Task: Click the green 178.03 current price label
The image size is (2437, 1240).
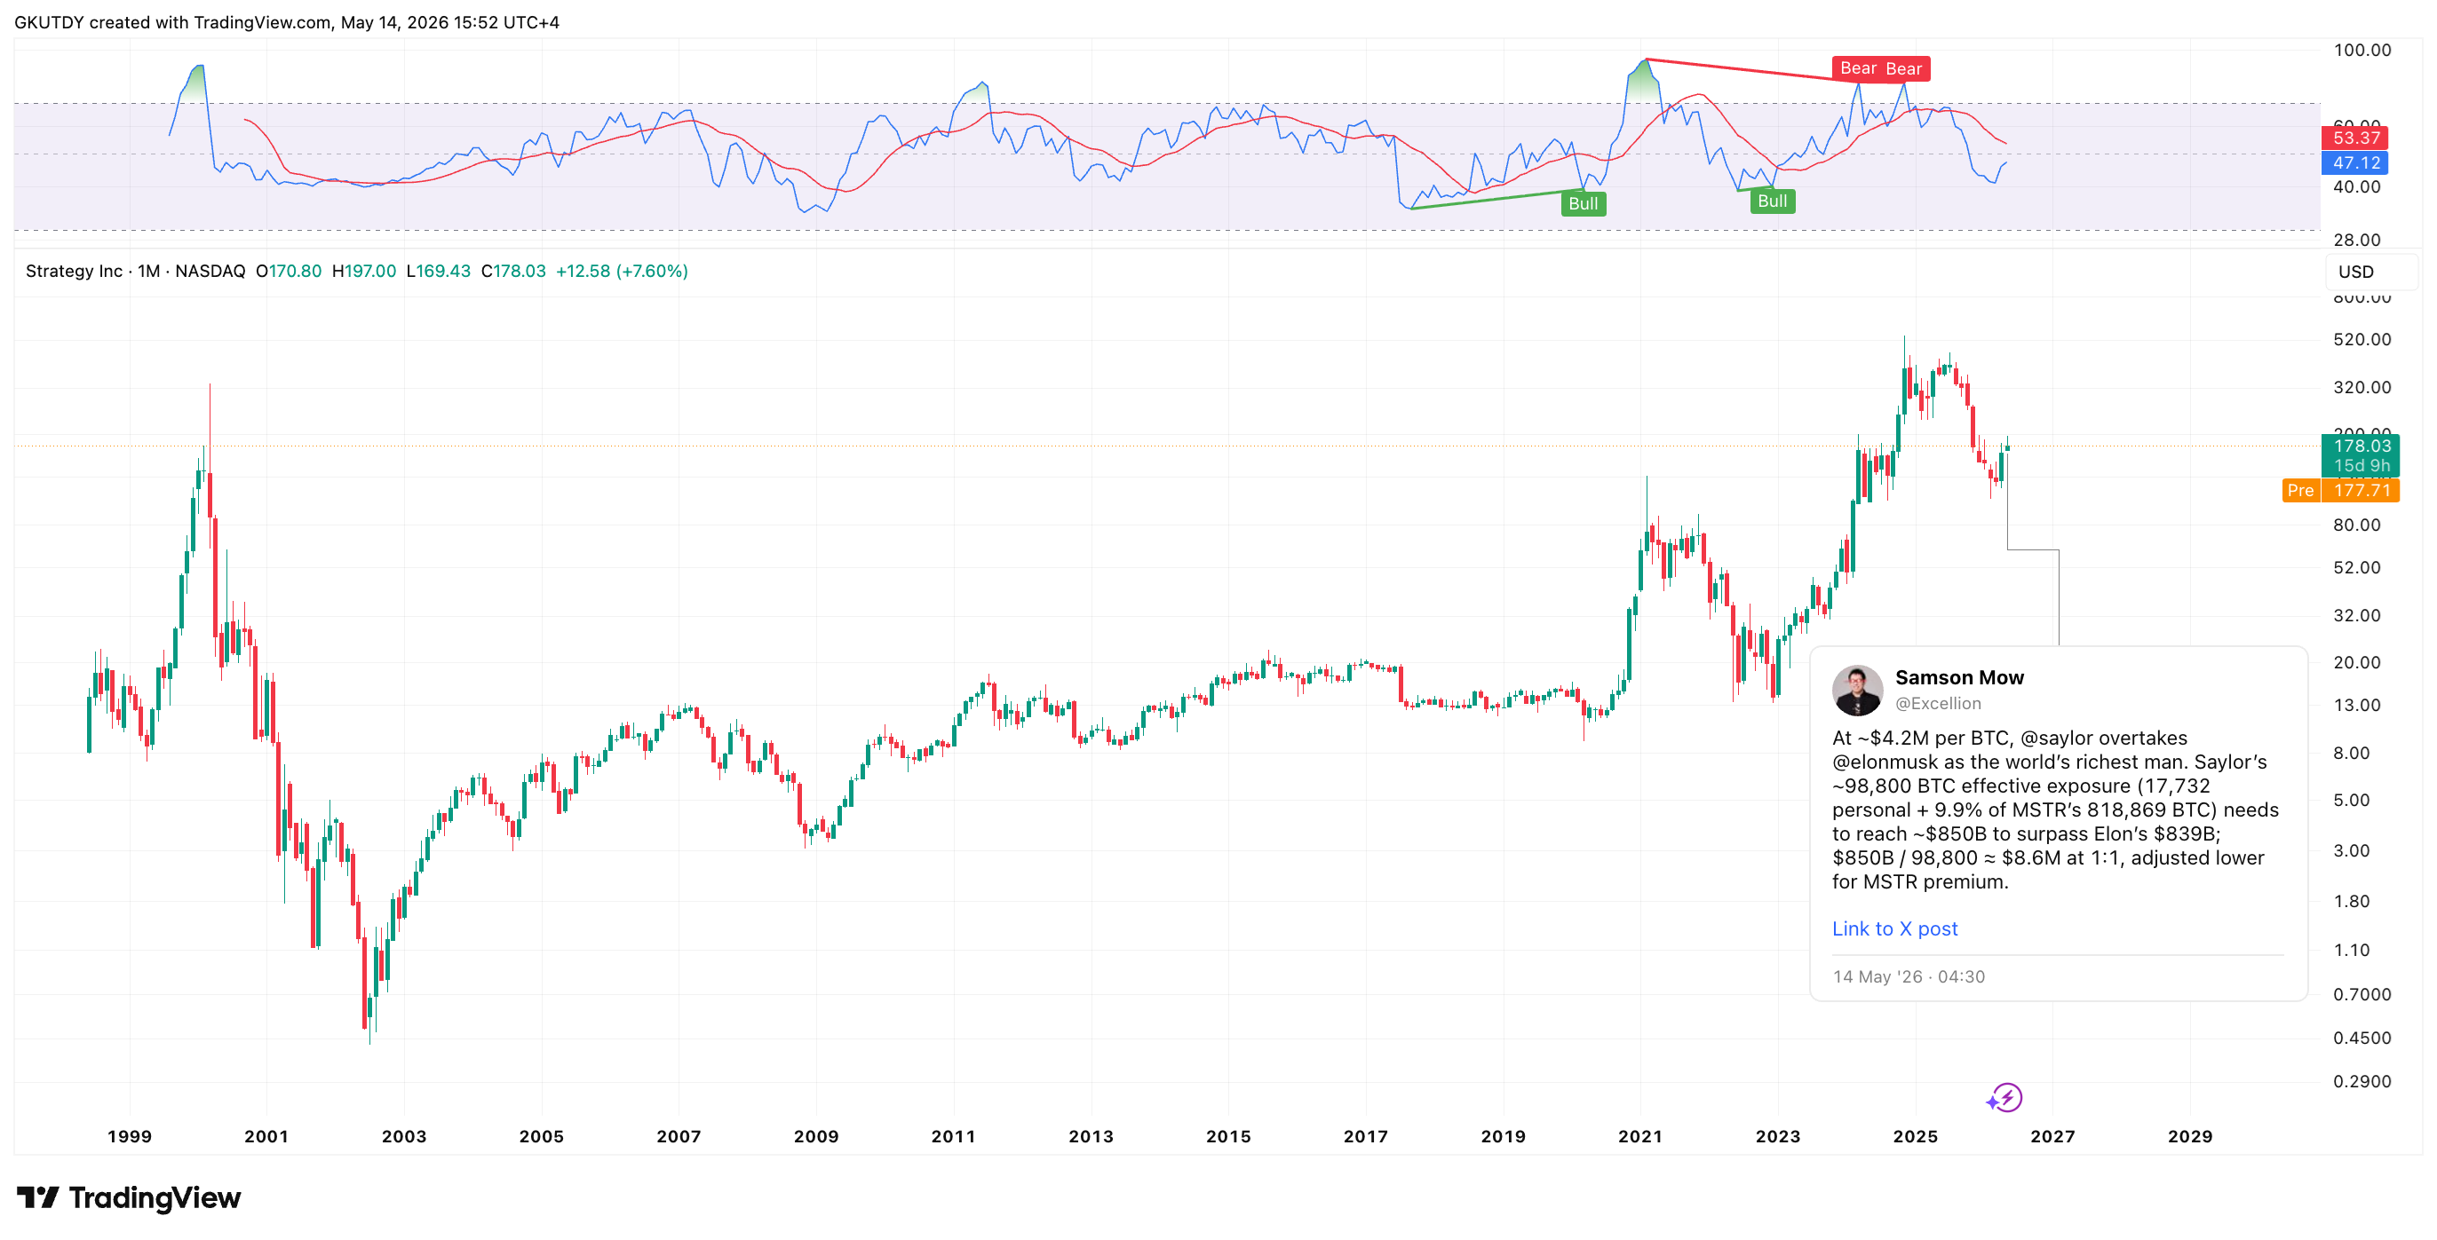Action: pyautogui.click(x=2361, y=446)
